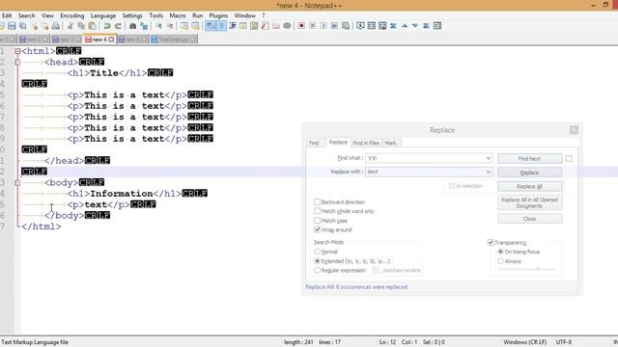The width and height of the screenshot is (618, 347).
Task: Collapse the head fold marker
Action: (17, 62)
